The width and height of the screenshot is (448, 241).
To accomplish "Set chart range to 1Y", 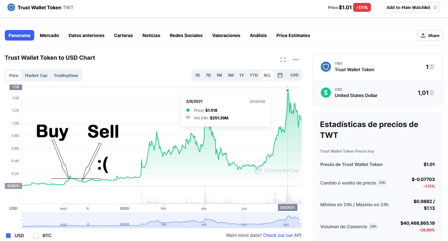I will click(x=242, y=75).
